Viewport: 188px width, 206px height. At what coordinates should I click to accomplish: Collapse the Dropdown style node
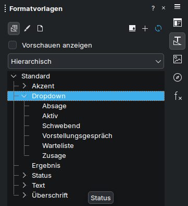24,96
